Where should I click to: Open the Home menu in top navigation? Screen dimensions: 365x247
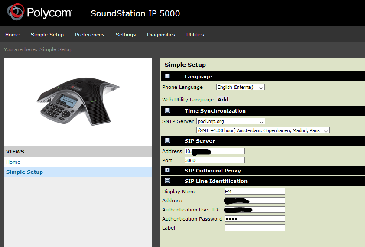(x=12, y=35)
